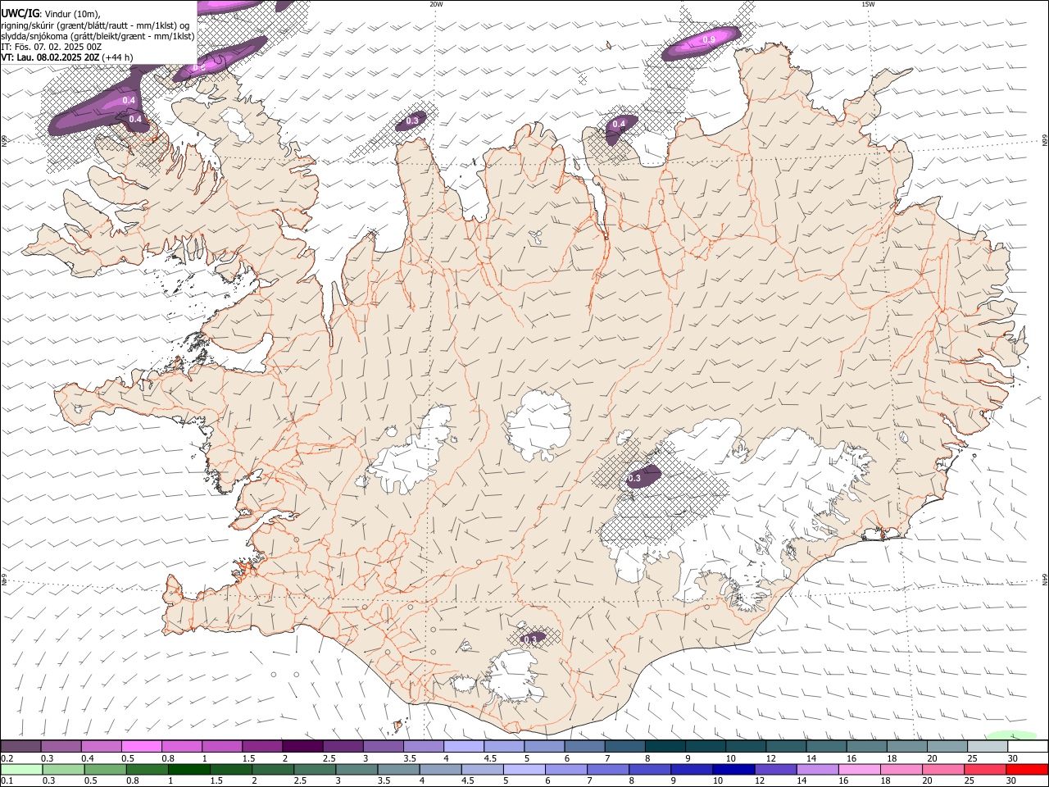1049x787 pixels.
Task: Click the IT: Fös. 07. 02. 2025 00Z line
Action: [x=51, y=47]
